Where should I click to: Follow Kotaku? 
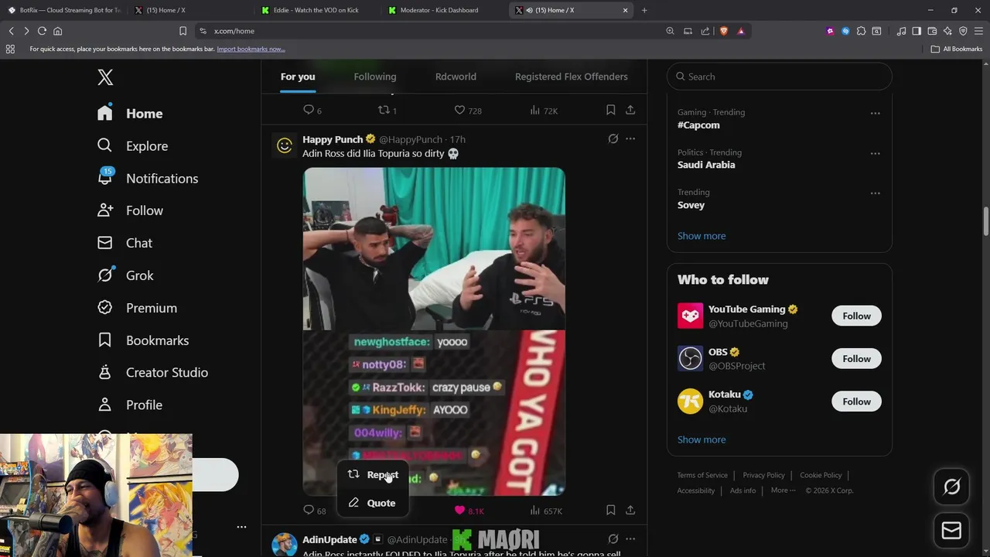856,402
